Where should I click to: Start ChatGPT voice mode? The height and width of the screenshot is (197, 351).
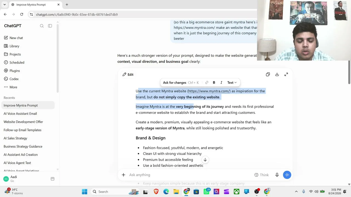(287, 175)
